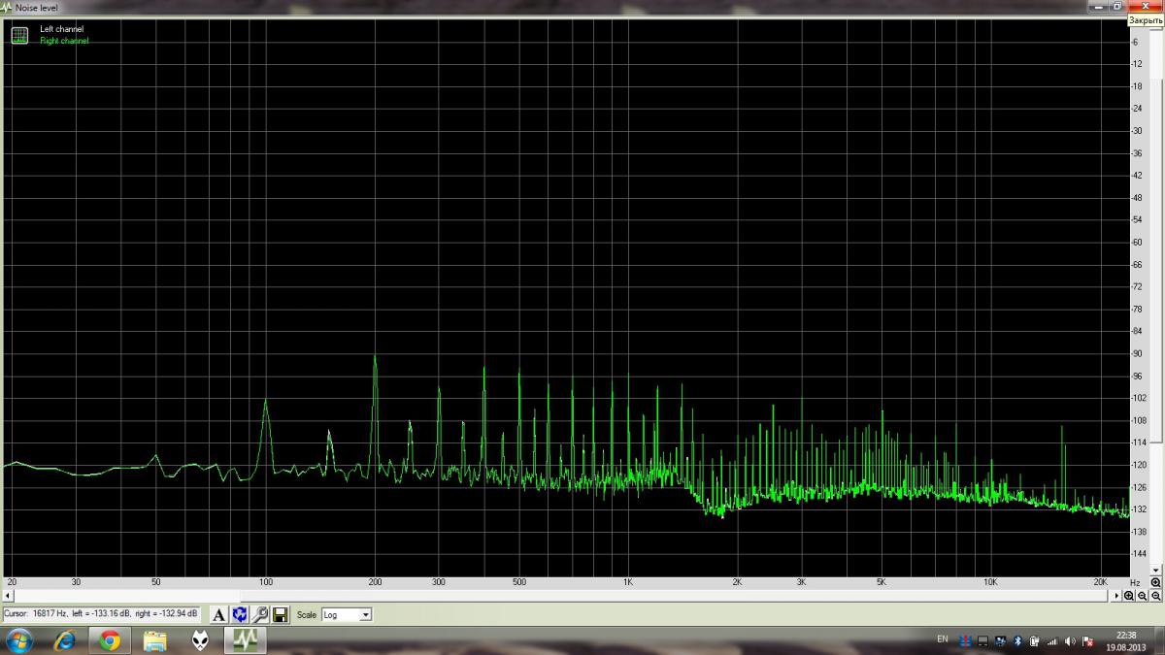Click the vertical zoom magnifier next to Hz
Image resolution: width=1165 pixels, height=655 pixels.
[1156, 582]
